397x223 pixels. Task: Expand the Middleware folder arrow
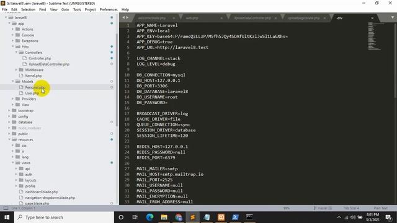[x=16, y=70]
